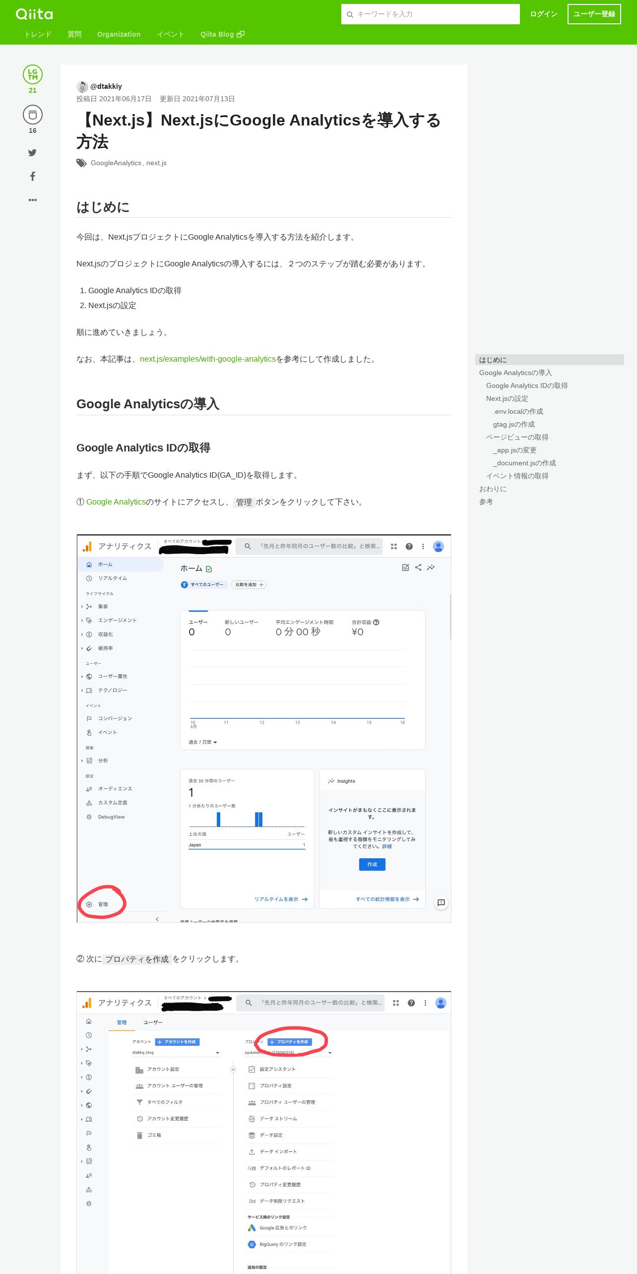Stock this article with the stock icon
This screenshot has width=637, height=1274.
[x=33, y=115]
